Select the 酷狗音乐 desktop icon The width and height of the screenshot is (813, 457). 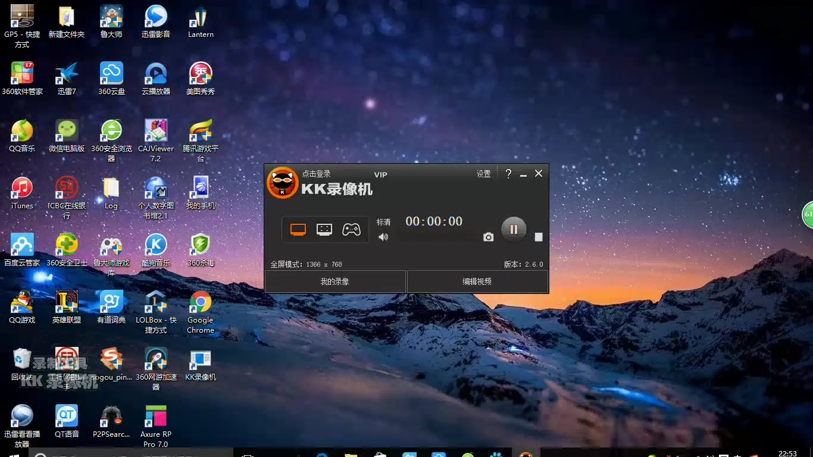click(x=156, y=250)
